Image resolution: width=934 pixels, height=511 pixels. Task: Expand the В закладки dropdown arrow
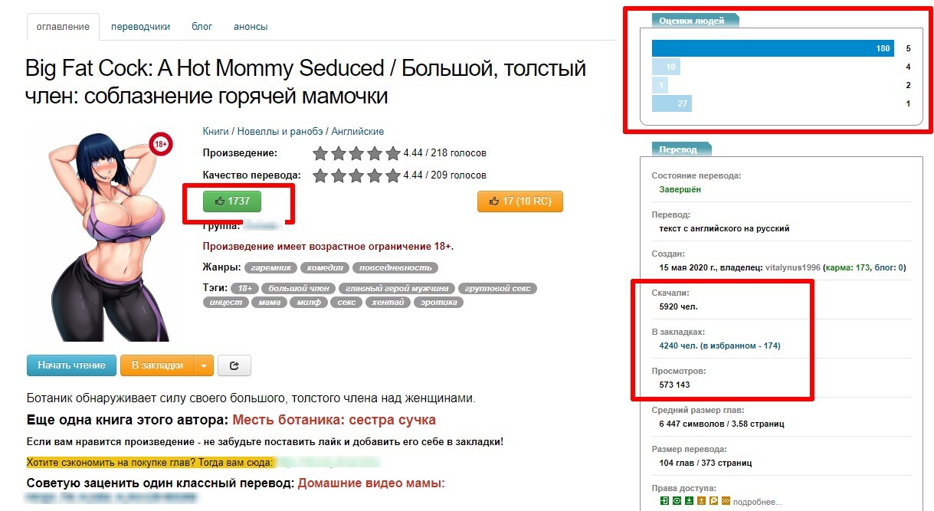tap(203, 365)
